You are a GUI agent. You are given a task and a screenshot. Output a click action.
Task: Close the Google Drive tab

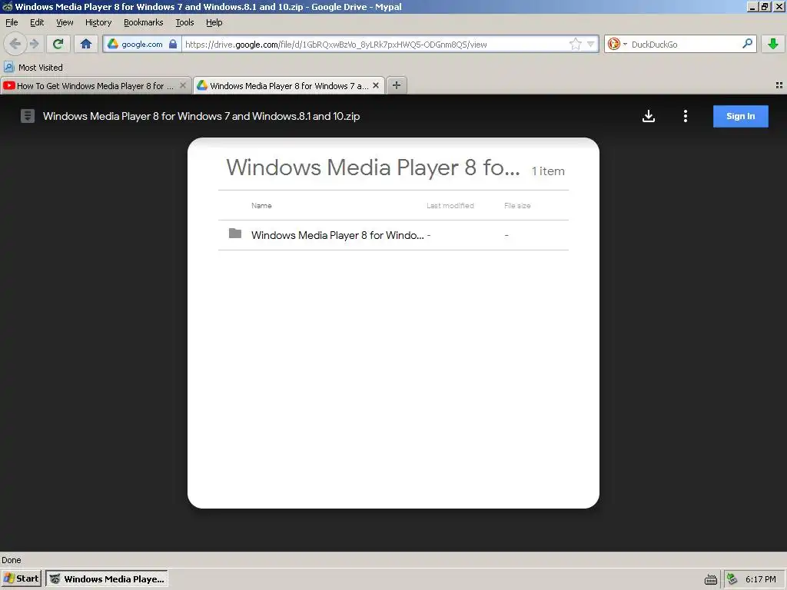[376, 85]
